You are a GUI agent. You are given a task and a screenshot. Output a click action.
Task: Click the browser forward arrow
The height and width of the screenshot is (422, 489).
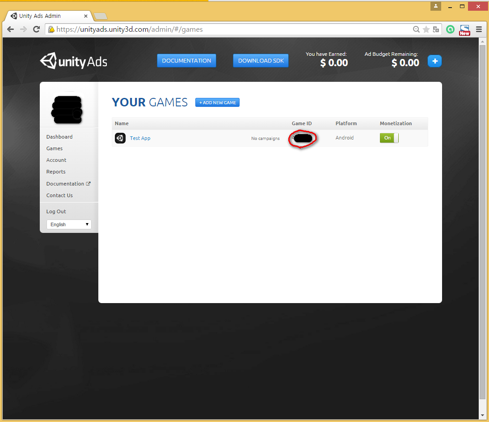coord(23,30)
